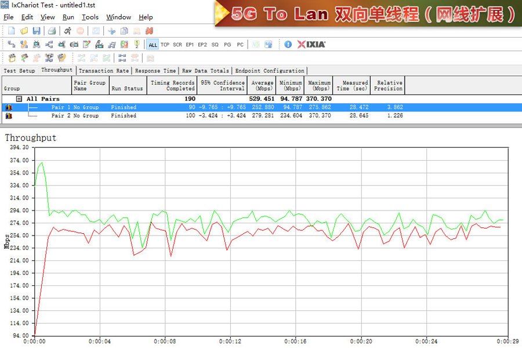
Task: Switch to the Endpoint Configuration tab
Action: 270,71
